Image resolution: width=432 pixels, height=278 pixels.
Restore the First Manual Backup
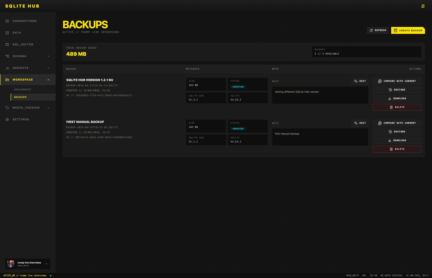(x=397, y=132)
